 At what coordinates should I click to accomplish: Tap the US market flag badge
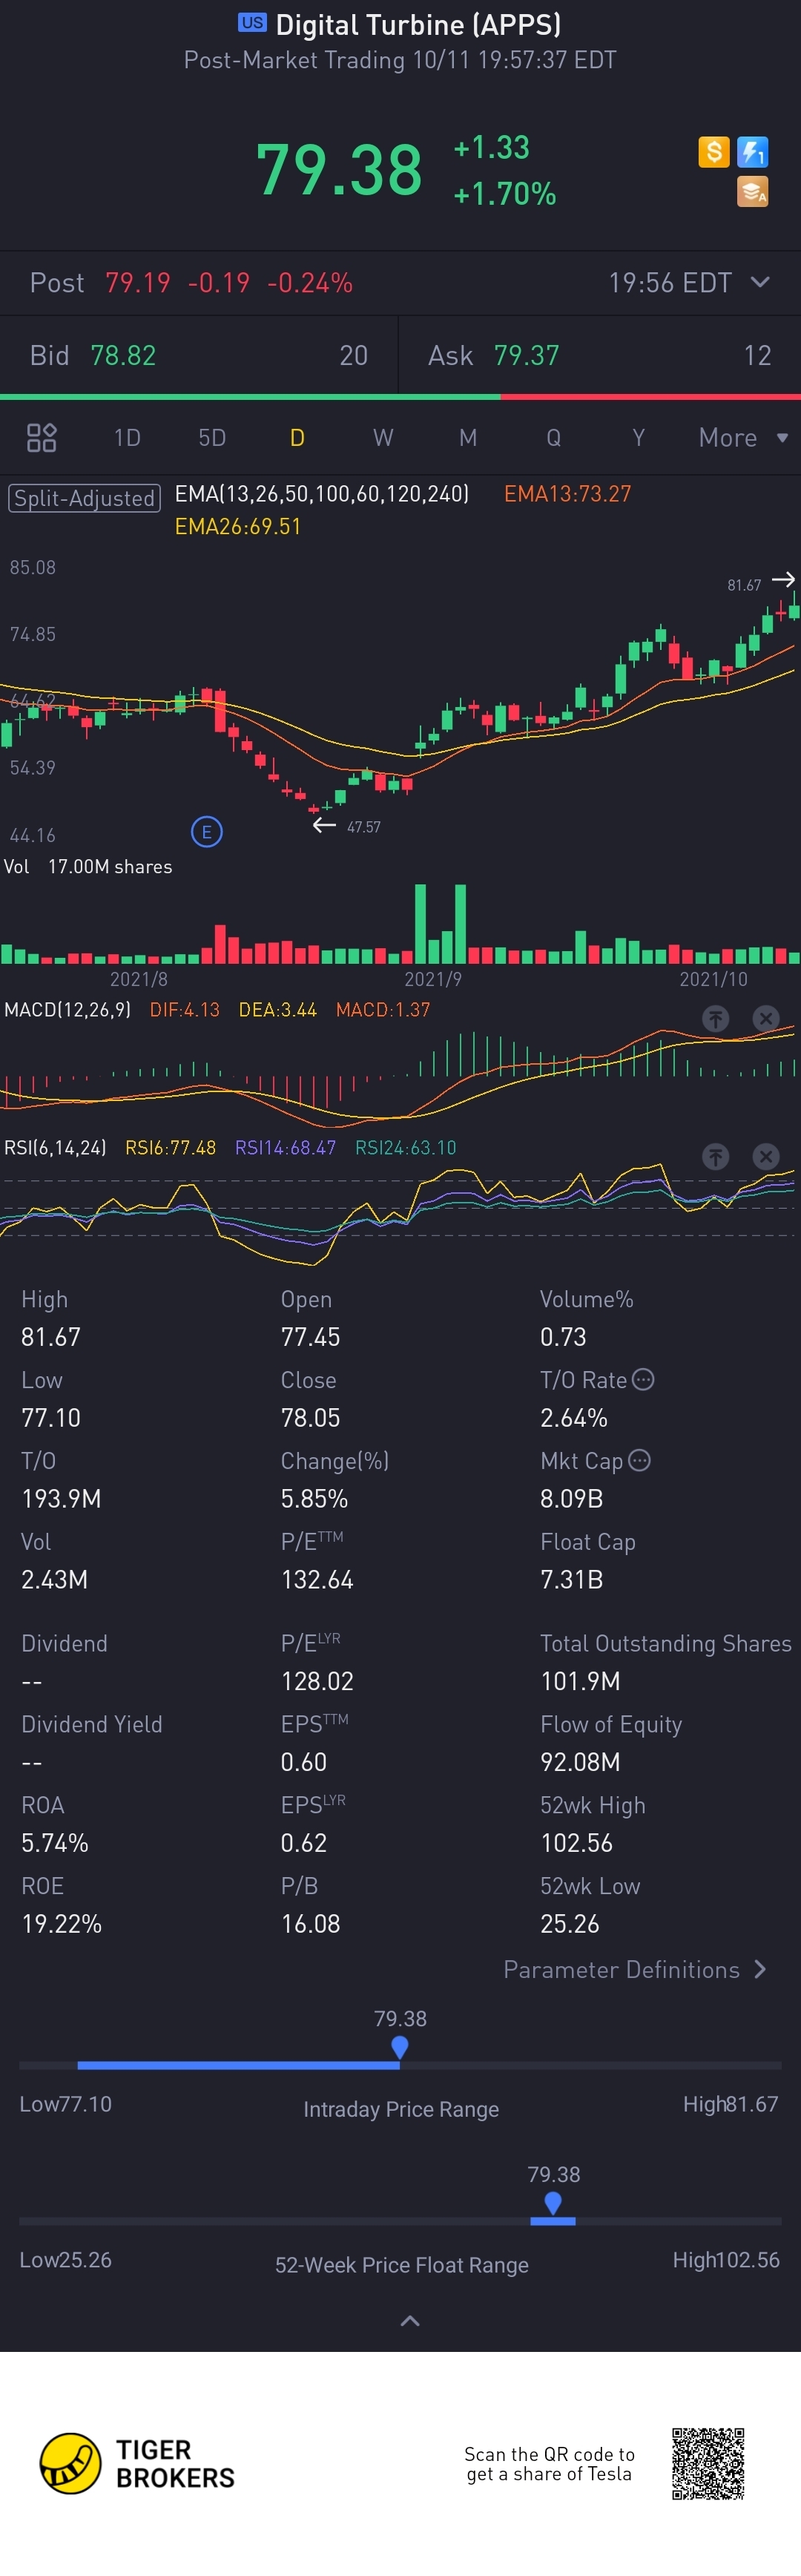tap(252, 22)
